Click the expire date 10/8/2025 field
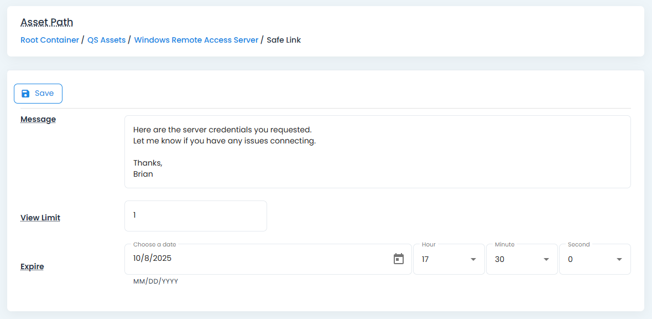The height and width of the screenshot is (319, 652). tap(260, 259)
